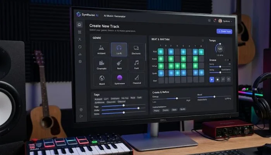Toggle the Drums instrumentation chip
Image resolution: width=271 pixels, height=155 pixels.
click(165, 110)
